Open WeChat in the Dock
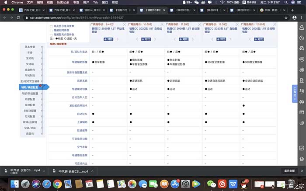 [x=212, y=184]
